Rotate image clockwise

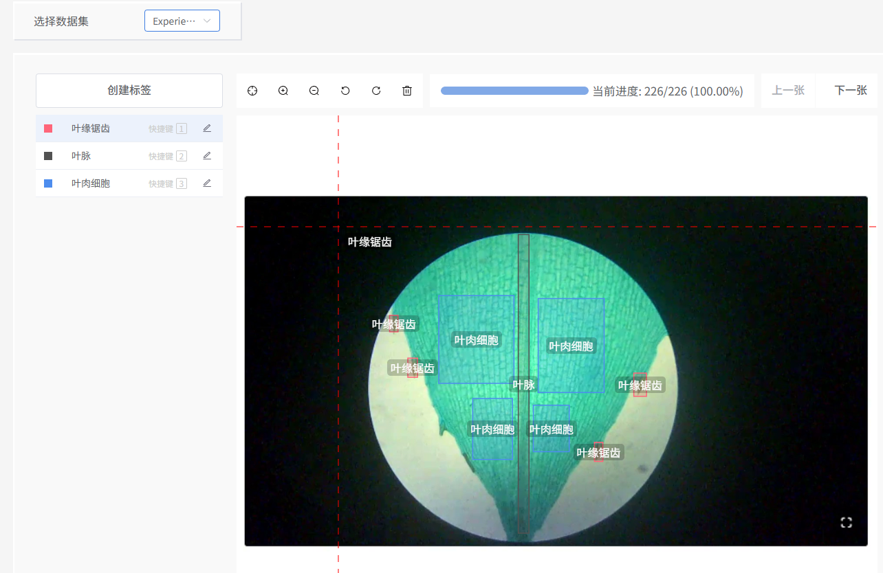click(376, 91)
